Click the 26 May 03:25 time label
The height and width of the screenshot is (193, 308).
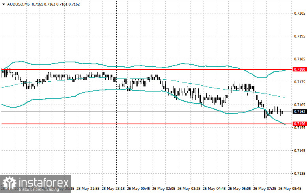pos(189,189)
